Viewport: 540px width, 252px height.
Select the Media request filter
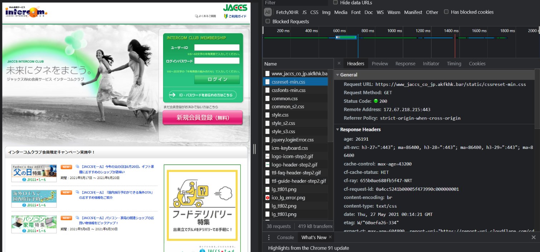(341, 12)
